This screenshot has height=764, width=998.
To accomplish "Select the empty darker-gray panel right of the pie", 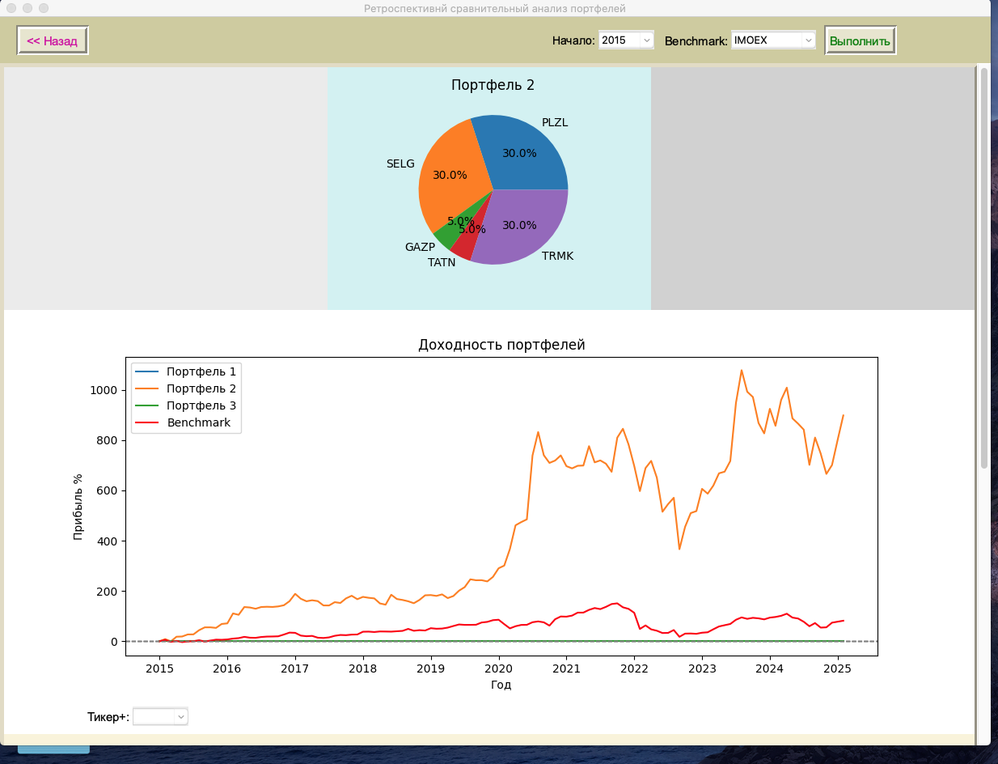I will pyautogui.click(x=812, y=188).
